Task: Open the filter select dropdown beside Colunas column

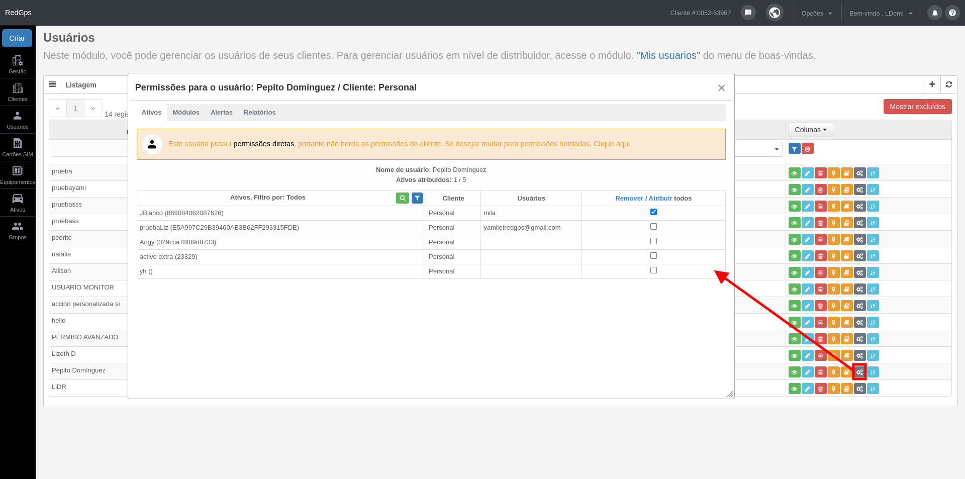Action: click(758, 149)
